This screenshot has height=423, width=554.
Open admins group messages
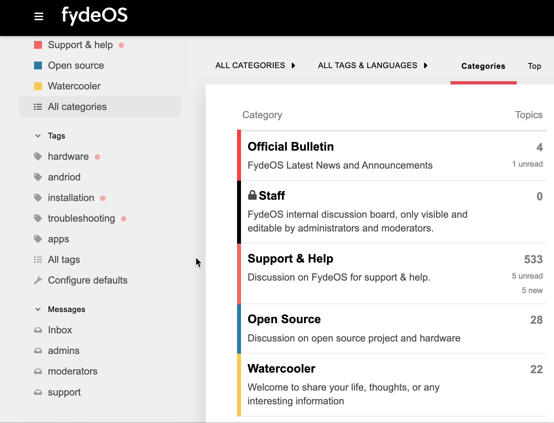tap(64, 351)
